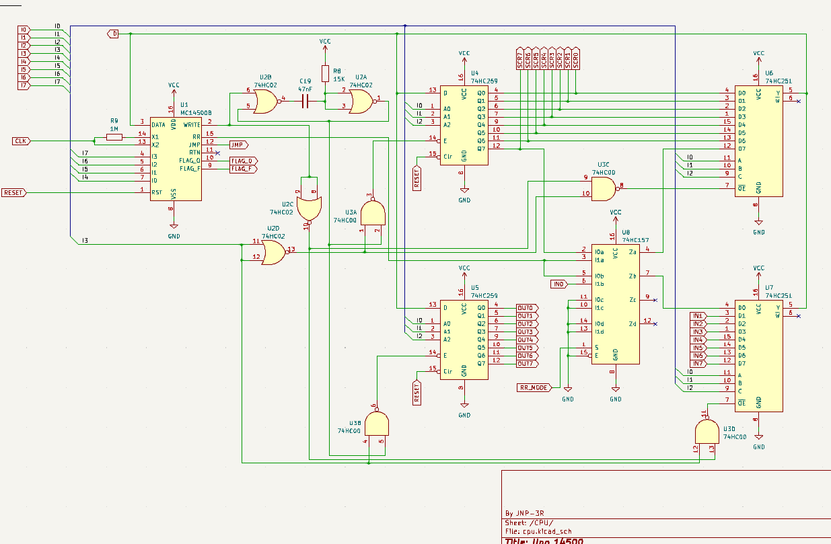Click the U3C 74HC00 NAND gate
Image resolution: width=831 pixels, height=544 pixels.
point(602,188)
